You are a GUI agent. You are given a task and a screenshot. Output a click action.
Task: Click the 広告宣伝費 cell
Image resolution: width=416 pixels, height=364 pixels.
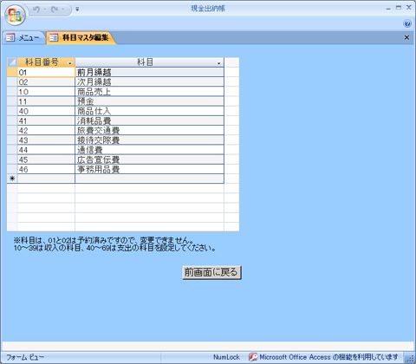click(x=150, y=159)
